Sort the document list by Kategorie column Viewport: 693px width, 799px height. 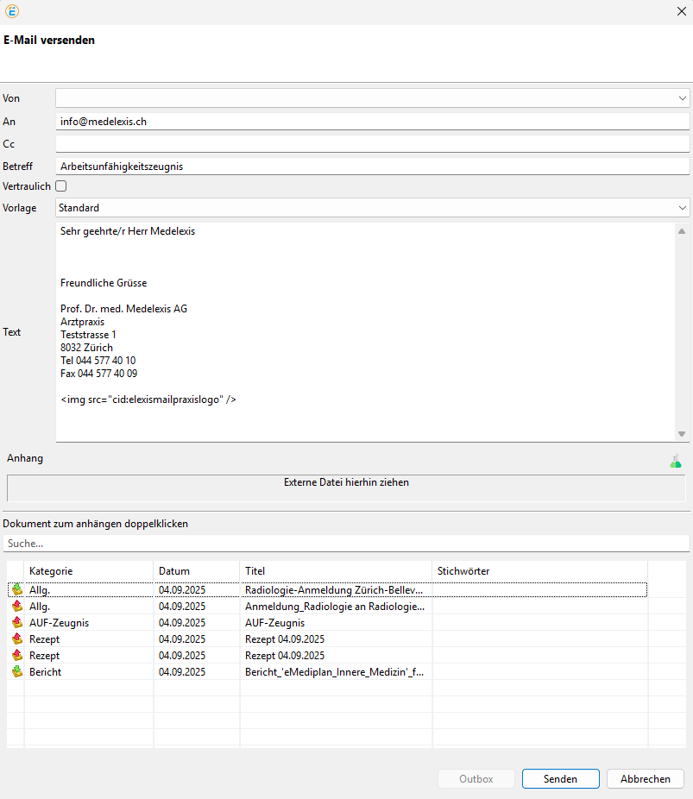click(88, 571)
